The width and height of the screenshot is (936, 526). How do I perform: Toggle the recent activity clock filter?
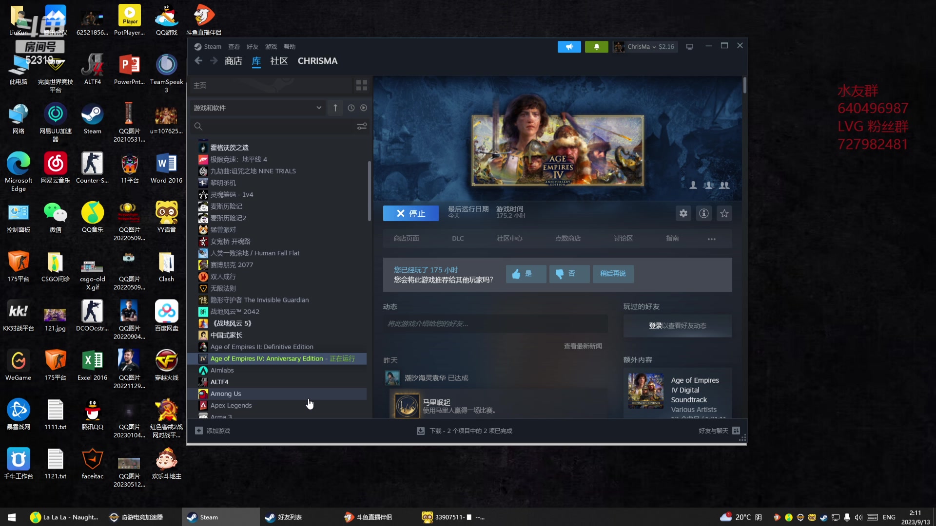tap(351, 108)
